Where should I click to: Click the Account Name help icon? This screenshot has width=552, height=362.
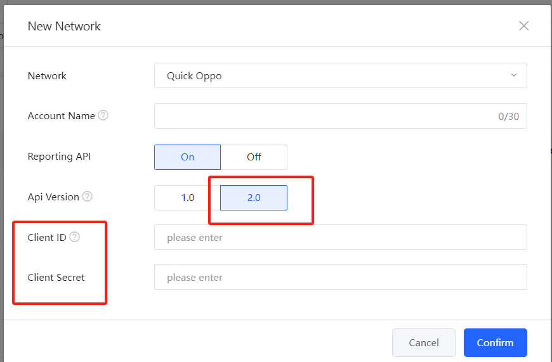click(103, 116)
